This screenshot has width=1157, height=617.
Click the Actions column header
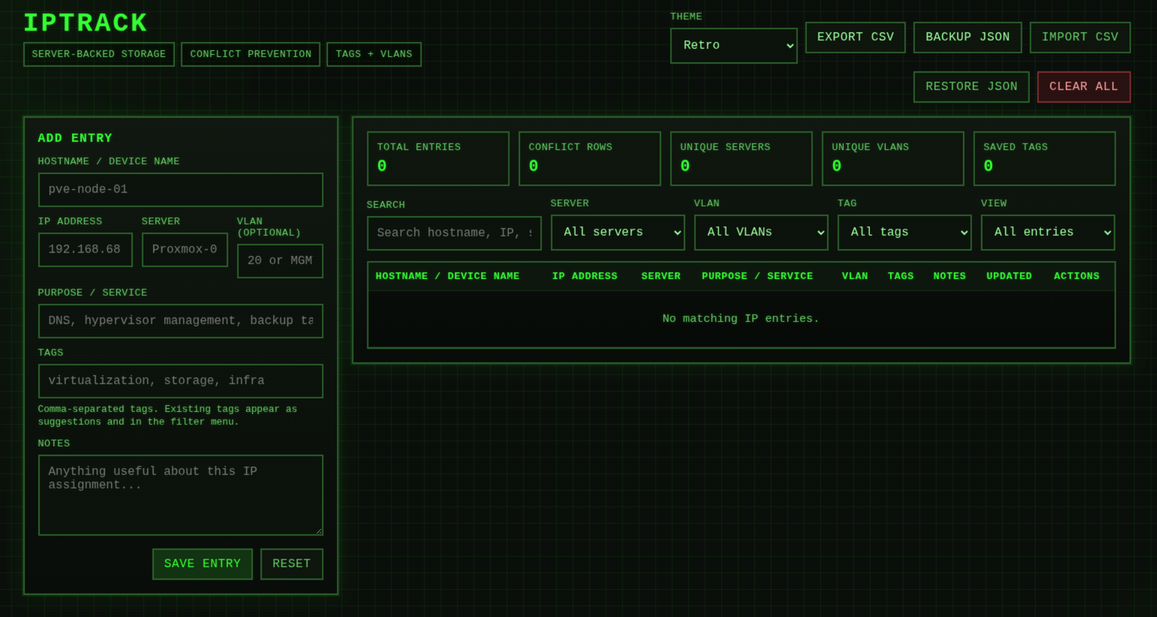[1077, 276]
